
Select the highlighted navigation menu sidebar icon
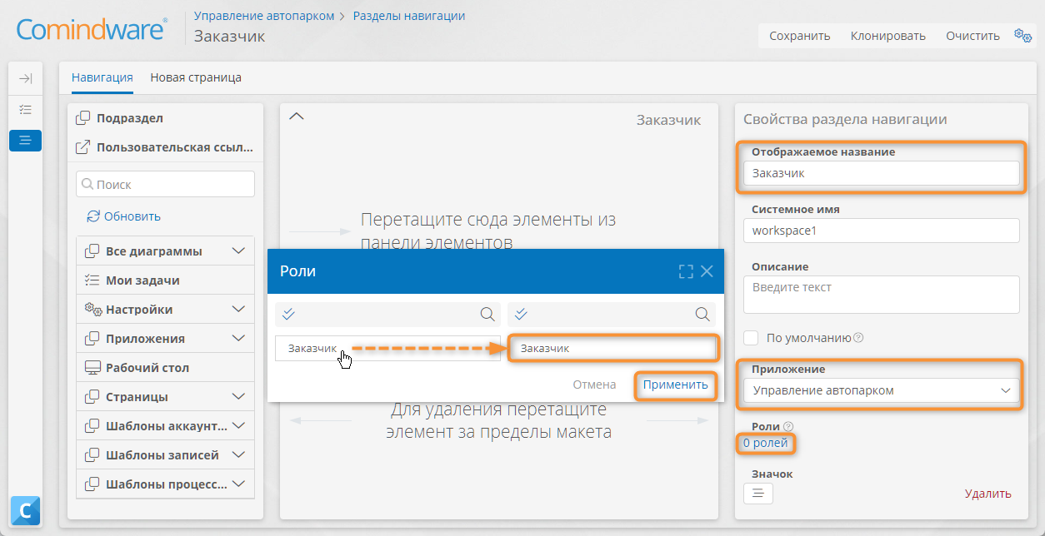pyautogui.click(x=25, y=140)
